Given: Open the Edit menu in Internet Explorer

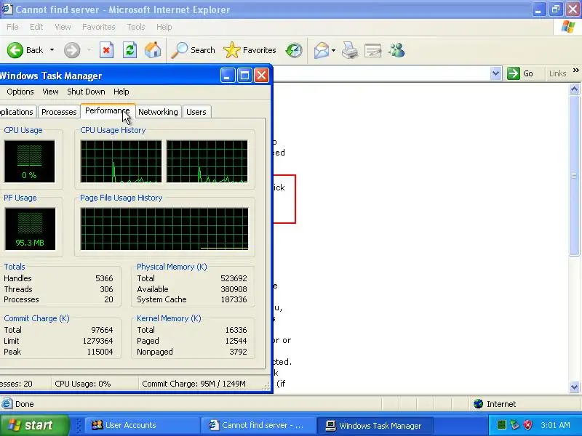Looking at the screenshot, I should tap(36, 27).
